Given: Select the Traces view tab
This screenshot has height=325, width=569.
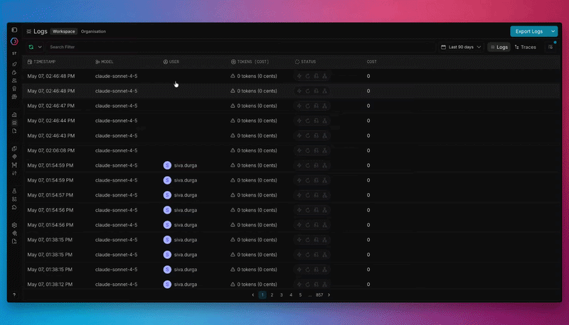Looking at the screenshot, I should coord(526,47).
